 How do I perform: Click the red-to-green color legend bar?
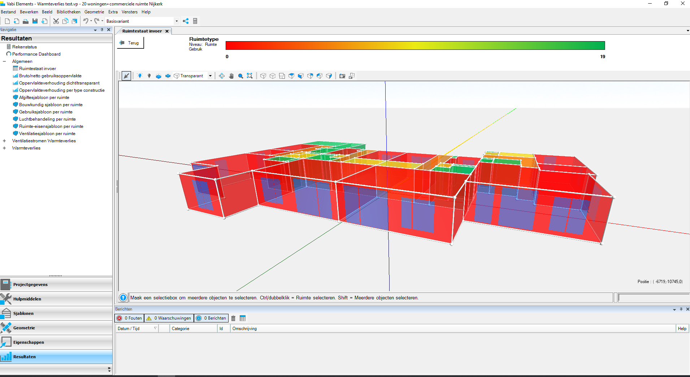click(415, 45)
